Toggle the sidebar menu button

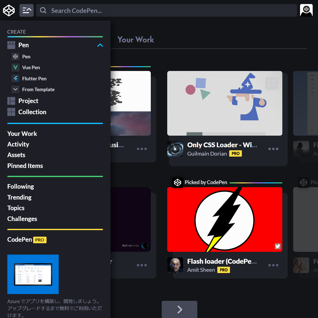coord(27,10)
